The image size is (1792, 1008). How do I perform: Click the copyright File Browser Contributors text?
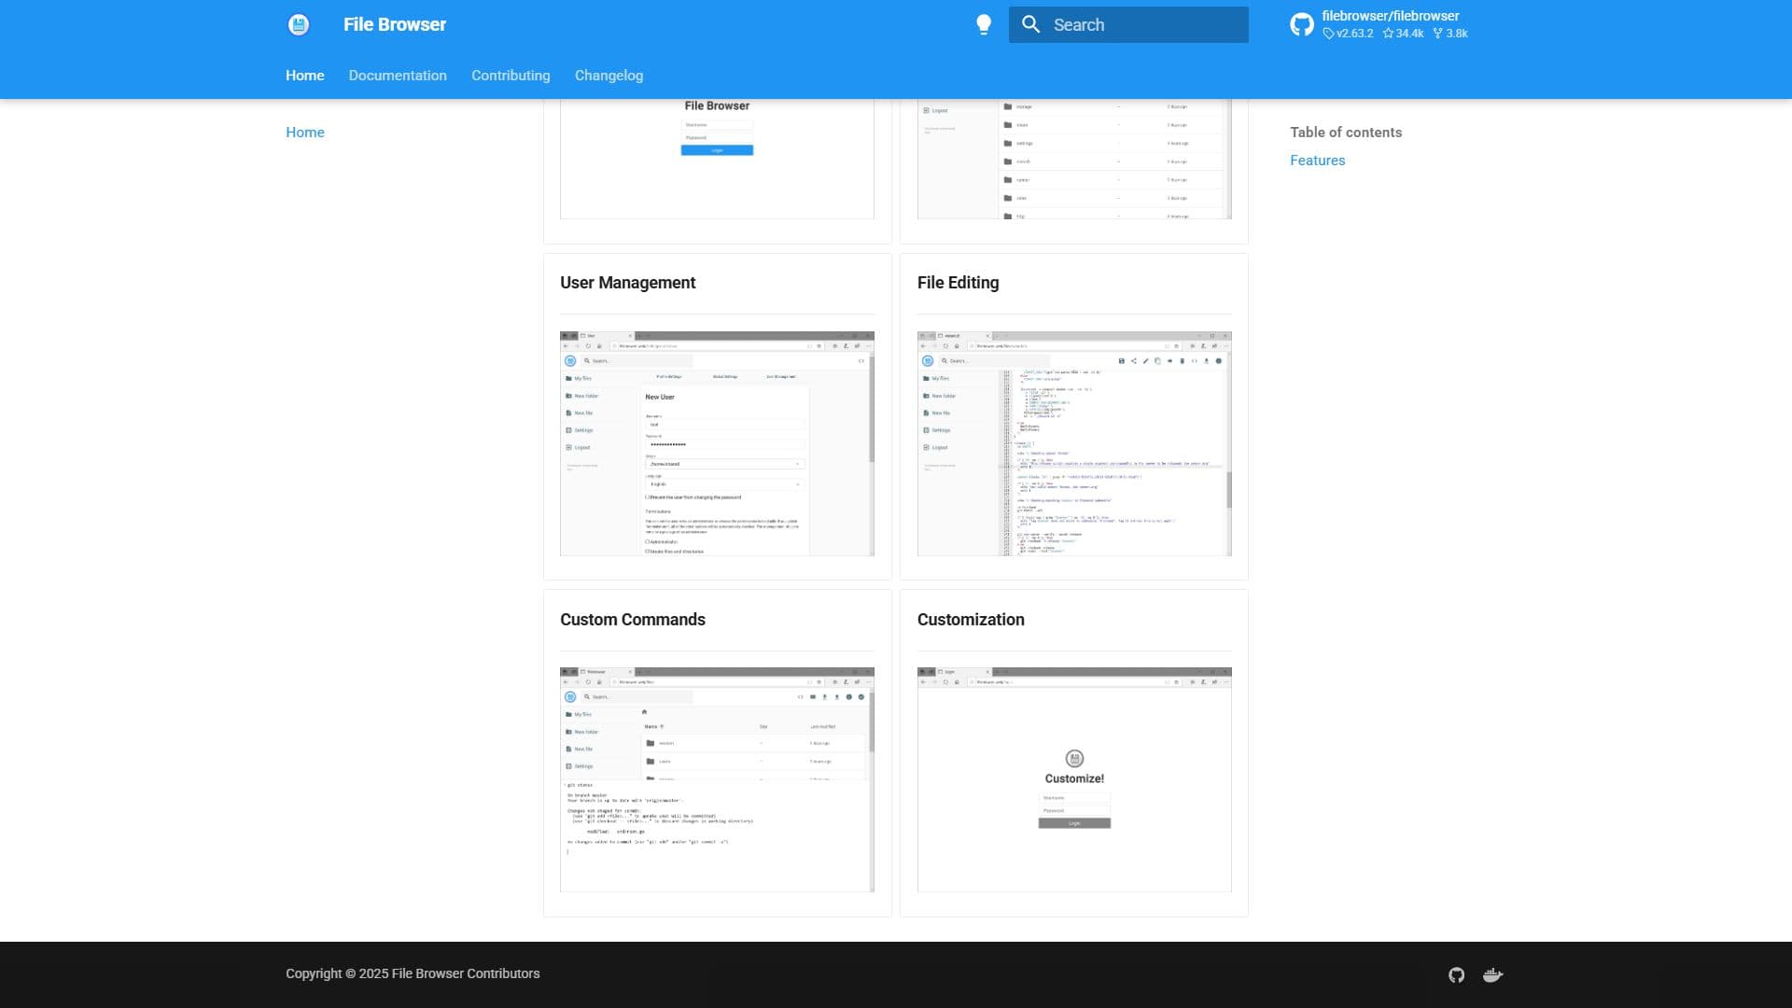tap(413, 973)
